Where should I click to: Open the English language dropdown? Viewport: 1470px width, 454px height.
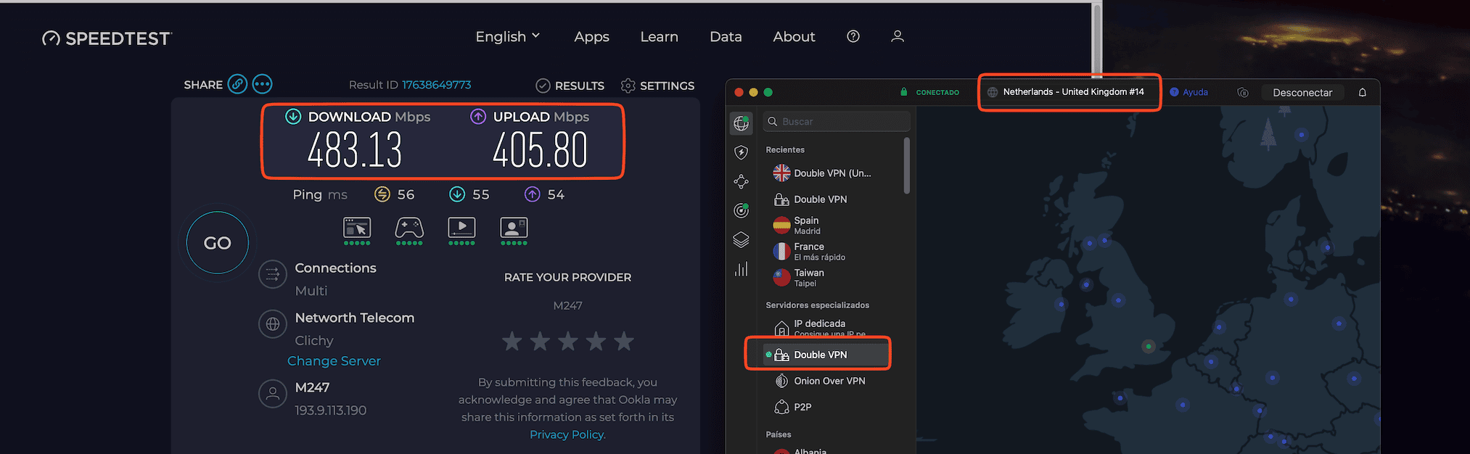pyautogui.click(x=507, y=36)
